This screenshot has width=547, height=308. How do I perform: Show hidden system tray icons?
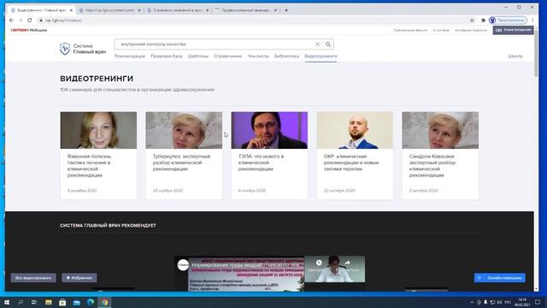[472, 302]
